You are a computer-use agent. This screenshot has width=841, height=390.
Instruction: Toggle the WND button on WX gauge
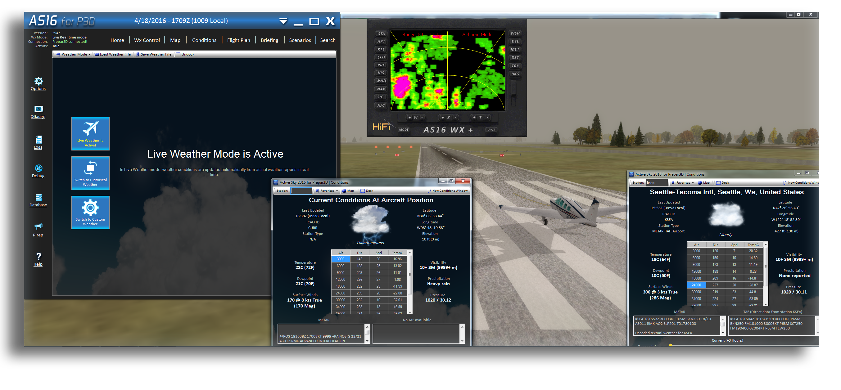381,81
